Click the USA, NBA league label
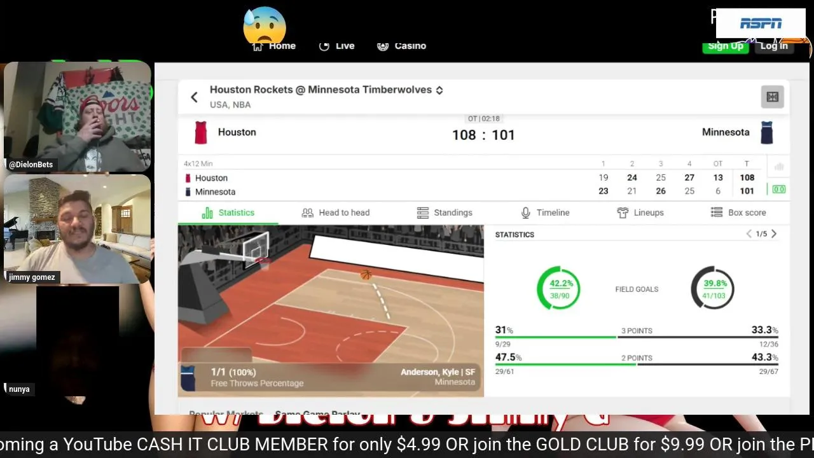The width and height of the screenshot is (814, 458). click(x=230, y=105)
